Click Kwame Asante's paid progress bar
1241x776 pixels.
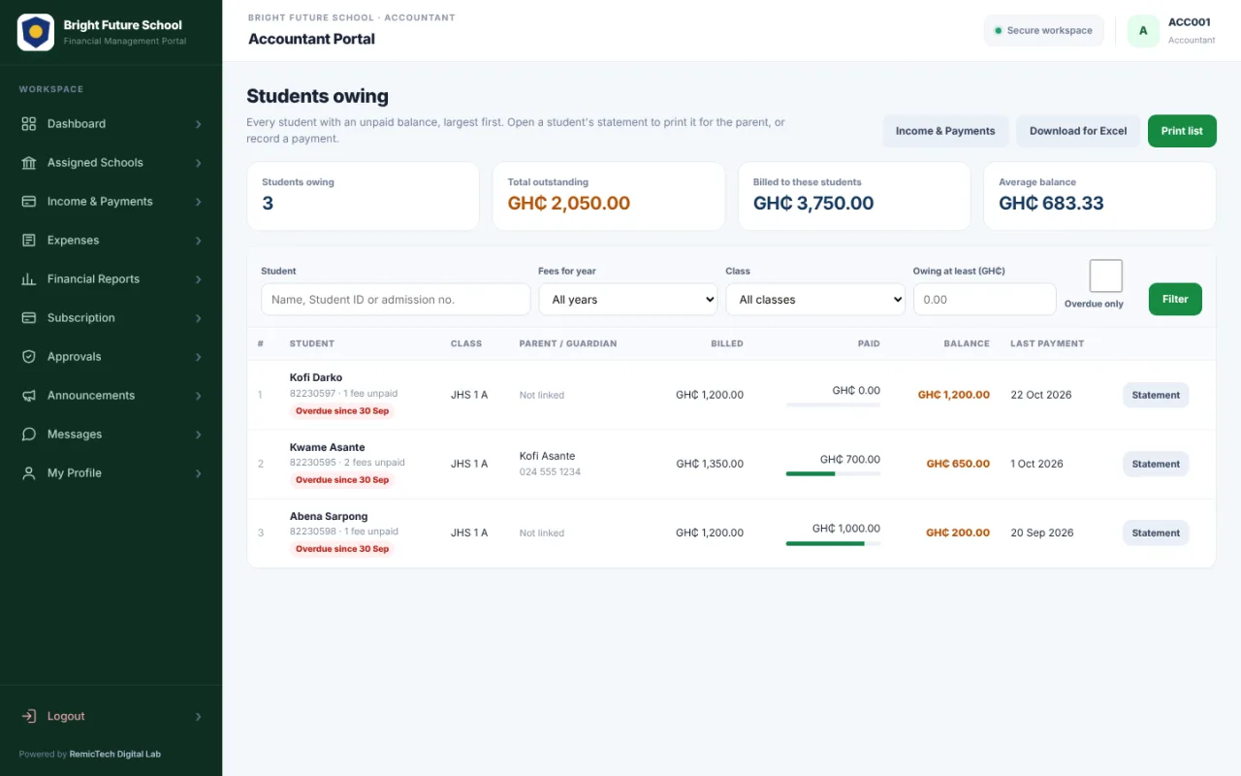point(833,473)
